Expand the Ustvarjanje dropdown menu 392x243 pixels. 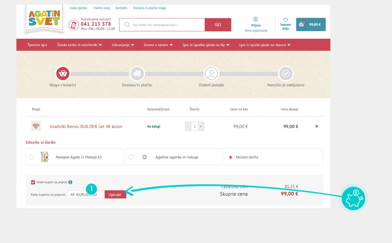pos(123,45)
